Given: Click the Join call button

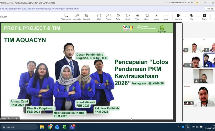Looking at the screenshot, I should point(210,9).
